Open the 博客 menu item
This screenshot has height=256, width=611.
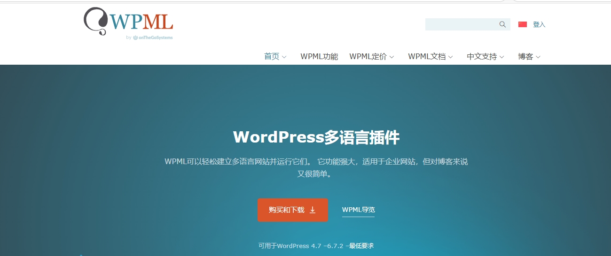click(x=525, y=57)
